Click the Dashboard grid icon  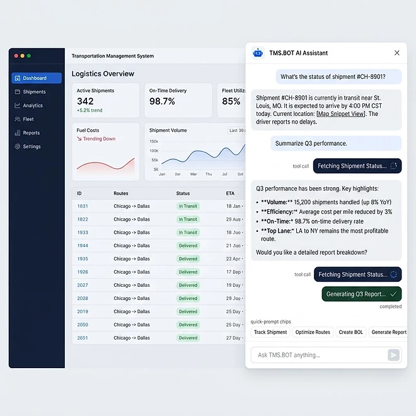pyautogui.click(x=18, y=78)
